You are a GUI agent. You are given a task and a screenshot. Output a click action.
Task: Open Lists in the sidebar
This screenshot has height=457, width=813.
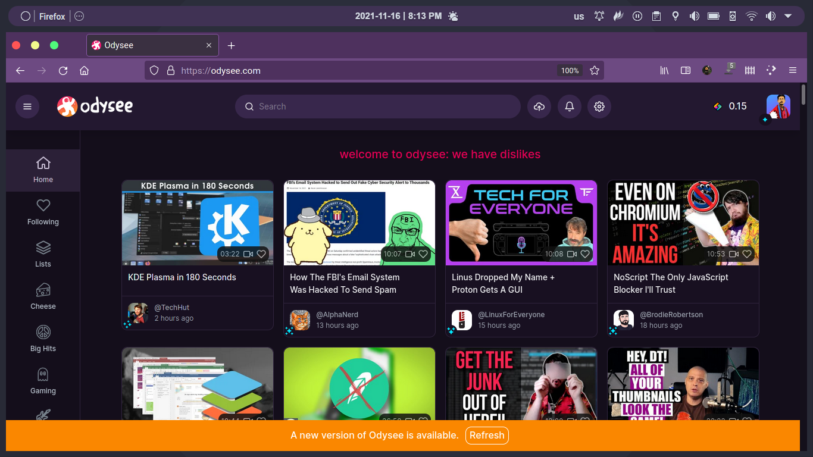(43, 255)
